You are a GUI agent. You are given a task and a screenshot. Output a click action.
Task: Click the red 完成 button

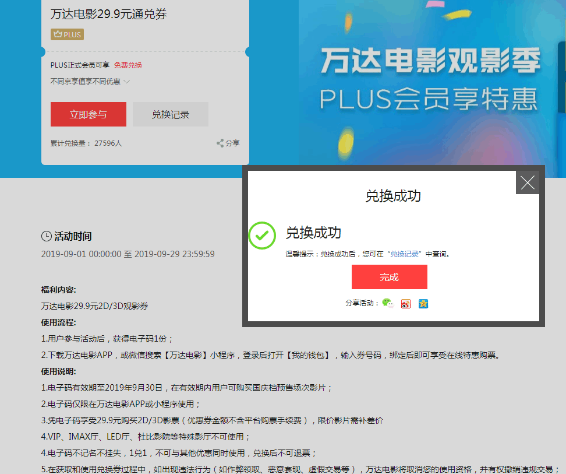coord(390,277)
